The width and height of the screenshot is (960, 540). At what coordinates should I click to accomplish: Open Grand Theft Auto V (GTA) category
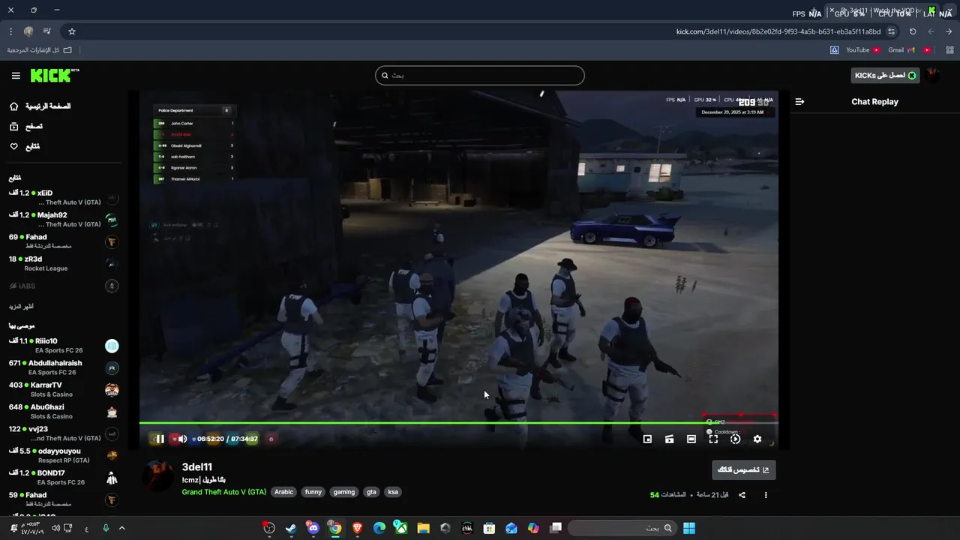pyautogui.click(x=224, y=492)
